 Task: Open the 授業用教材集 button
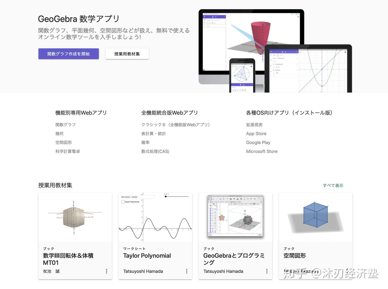127,54
